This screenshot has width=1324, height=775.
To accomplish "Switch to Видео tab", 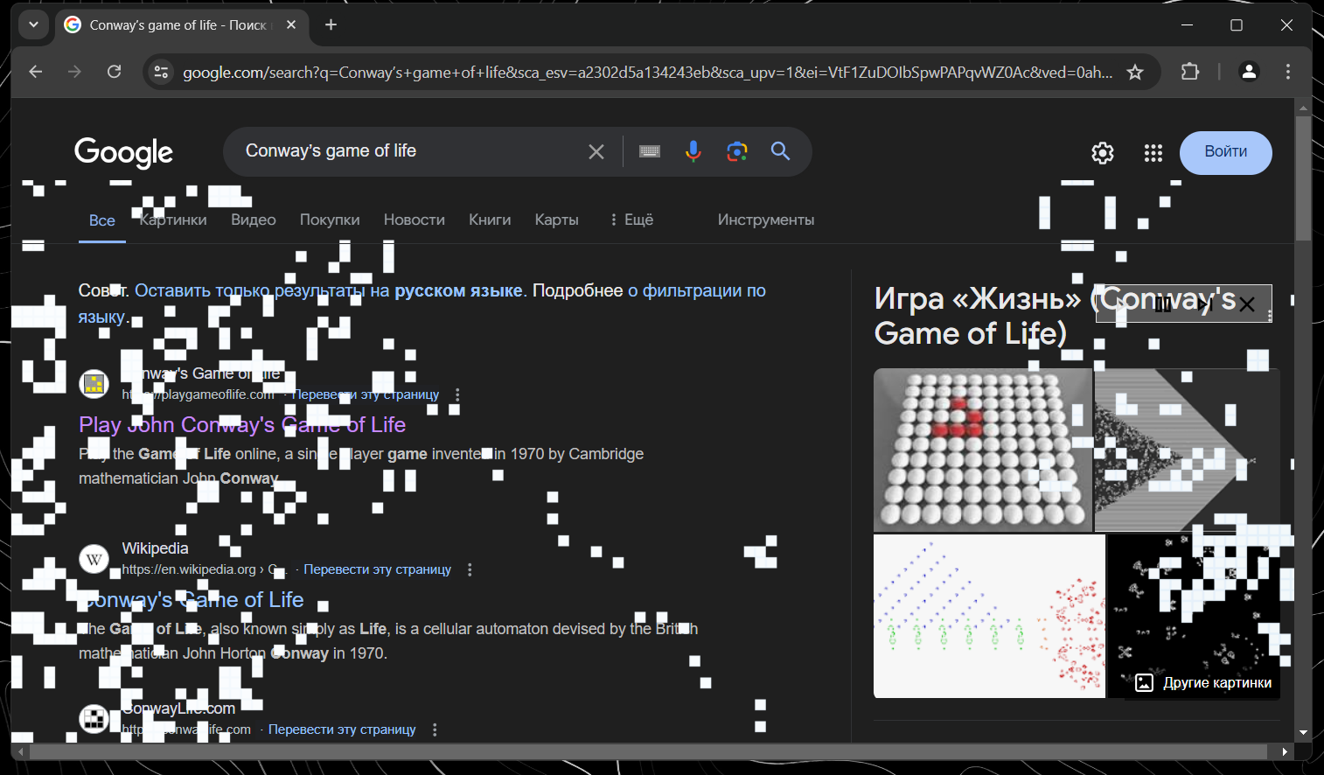I will pyautogui.click(x=254, y=220).
